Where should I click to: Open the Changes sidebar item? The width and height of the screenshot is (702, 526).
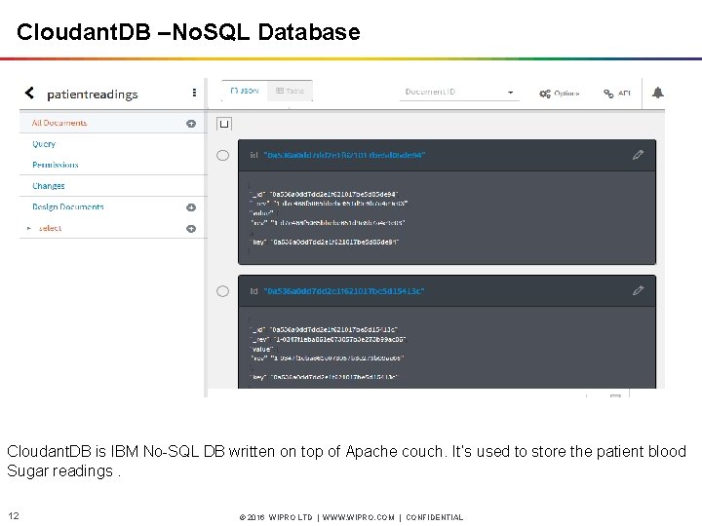pos(49,186)
